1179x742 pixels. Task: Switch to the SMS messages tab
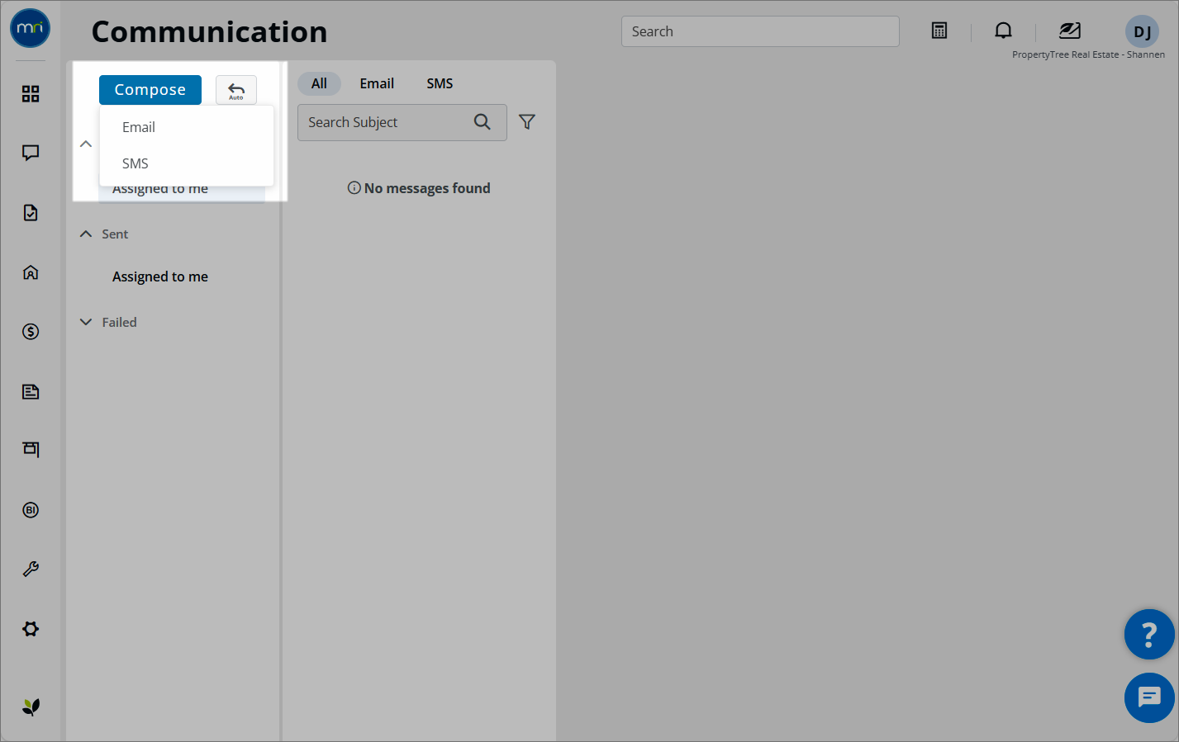440,83
